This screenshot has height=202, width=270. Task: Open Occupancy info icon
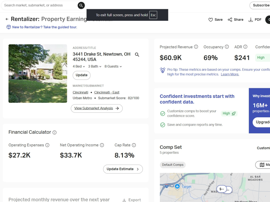click(227, 47)
